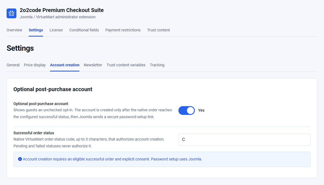Go to the Tracking sub-tab

click(157, 65)
